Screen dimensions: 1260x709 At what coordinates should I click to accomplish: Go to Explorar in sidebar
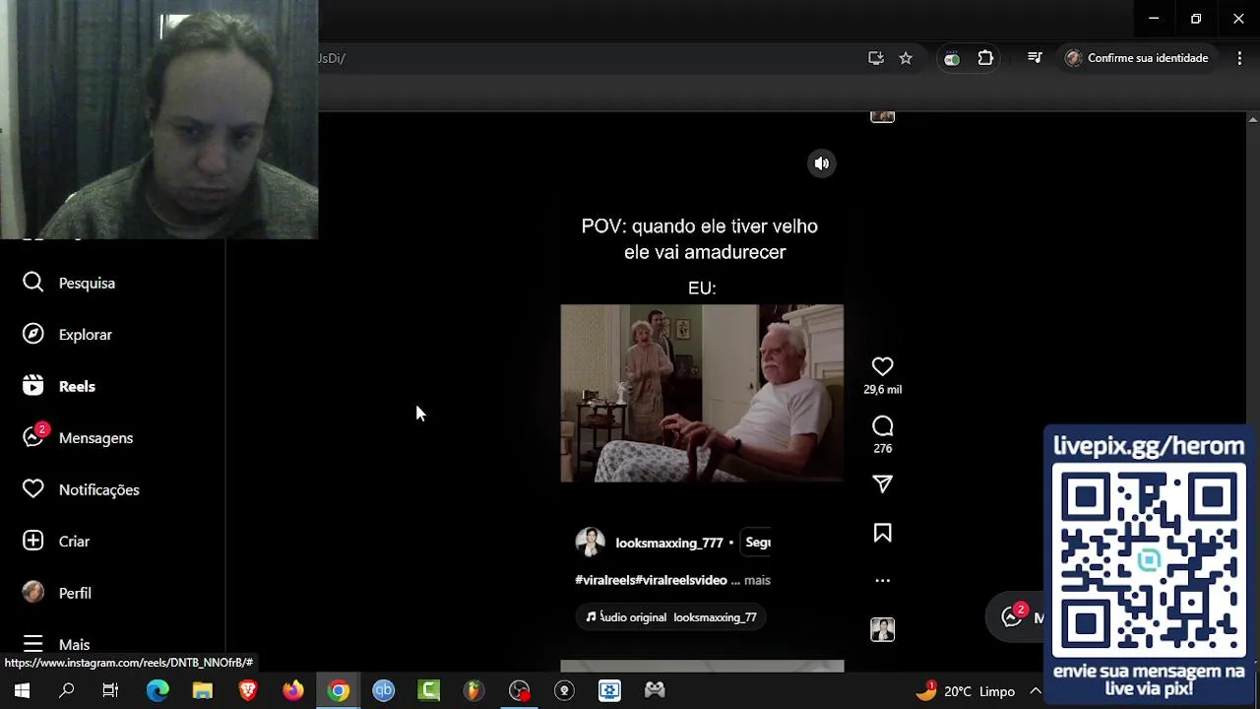point(86,335)
